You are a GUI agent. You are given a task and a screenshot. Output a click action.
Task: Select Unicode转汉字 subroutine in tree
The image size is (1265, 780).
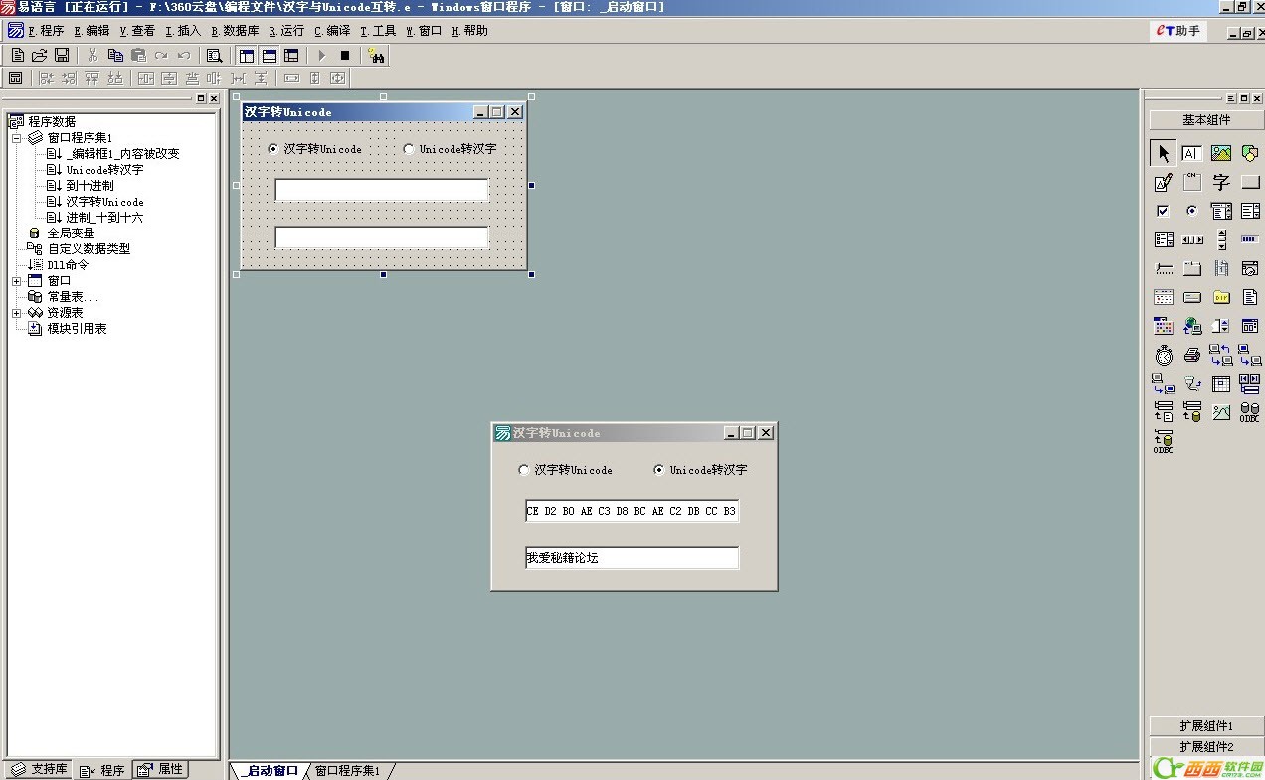[104, 170]
